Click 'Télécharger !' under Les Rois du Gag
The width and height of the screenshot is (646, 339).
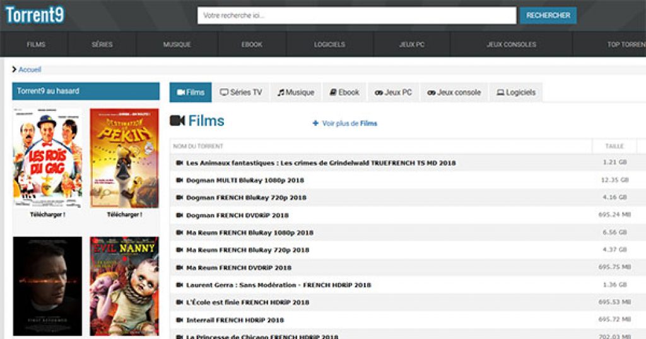[47, 214]
